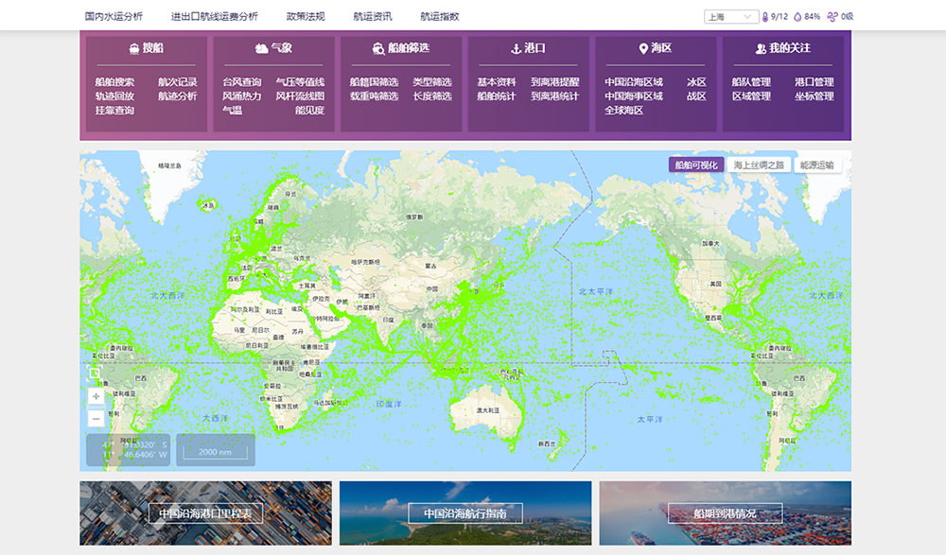Viewport: 946px width, 555px height.
Task: Click the location pin icon beside 海区
Action: 642,48
